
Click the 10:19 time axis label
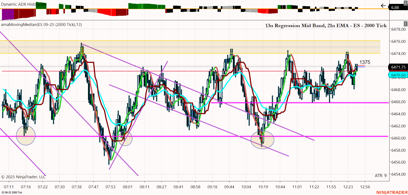[263, 187]
